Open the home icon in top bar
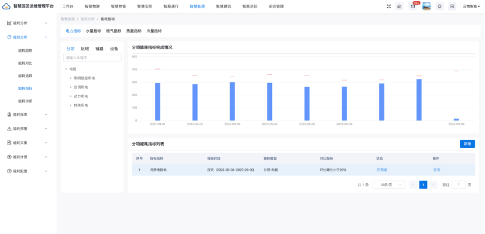This screenshot has width=485, height=234. [399, 6]
